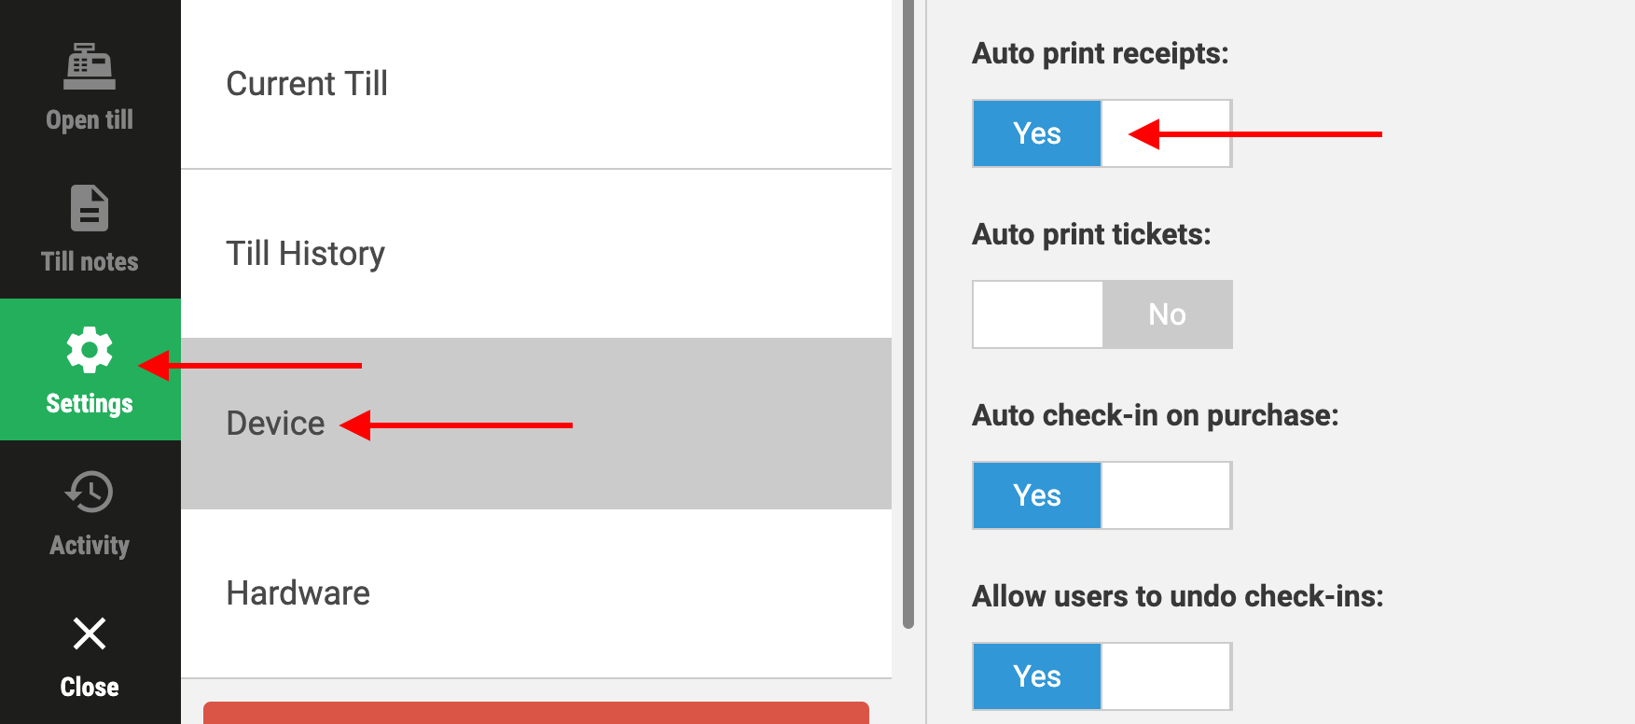Click the Open till cash register icon
1635x724 pixels.
point(90,66)
